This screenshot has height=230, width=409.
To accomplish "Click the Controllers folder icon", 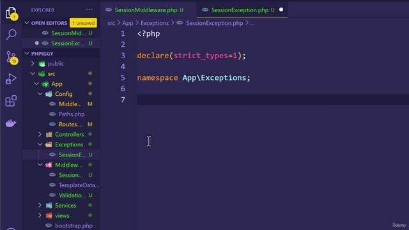I will pyautogui.click(x=49, y=135).
